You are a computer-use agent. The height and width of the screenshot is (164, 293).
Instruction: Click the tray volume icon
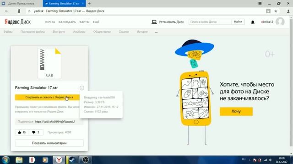pyautogui.click(x=270, y=160)
